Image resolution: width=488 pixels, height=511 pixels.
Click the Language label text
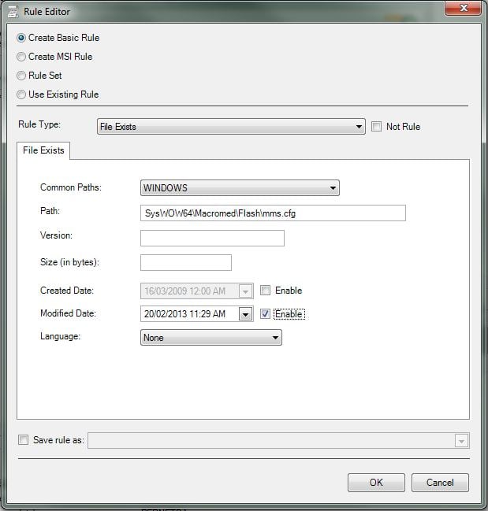click(61, 336)
